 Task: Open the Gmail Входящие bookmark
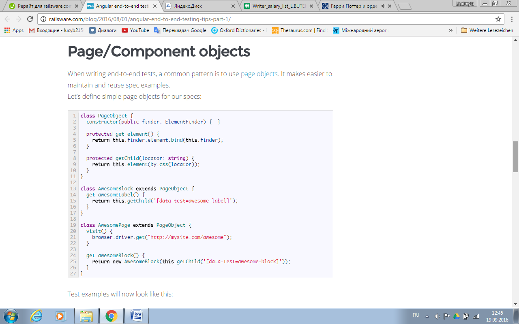56,30
